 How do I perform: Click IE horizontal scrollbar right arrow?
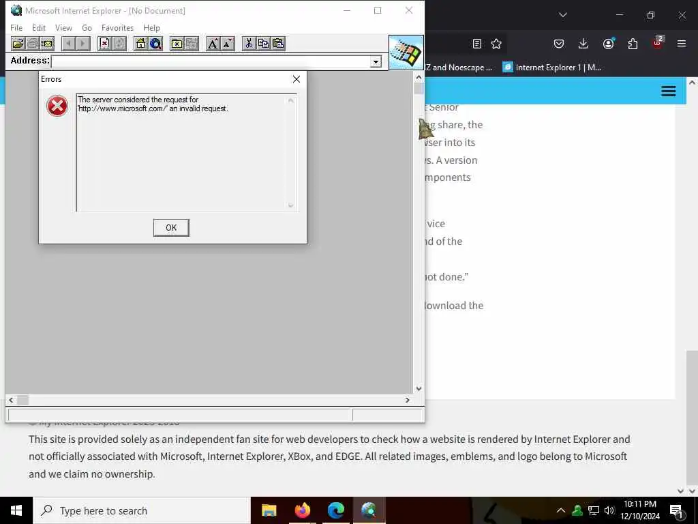pyautogui.click(x=407, y=400)
